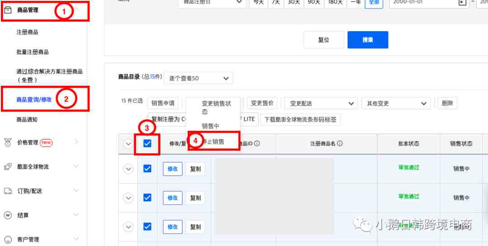Click 修改 in the second product row

click(x=173, y=198)
